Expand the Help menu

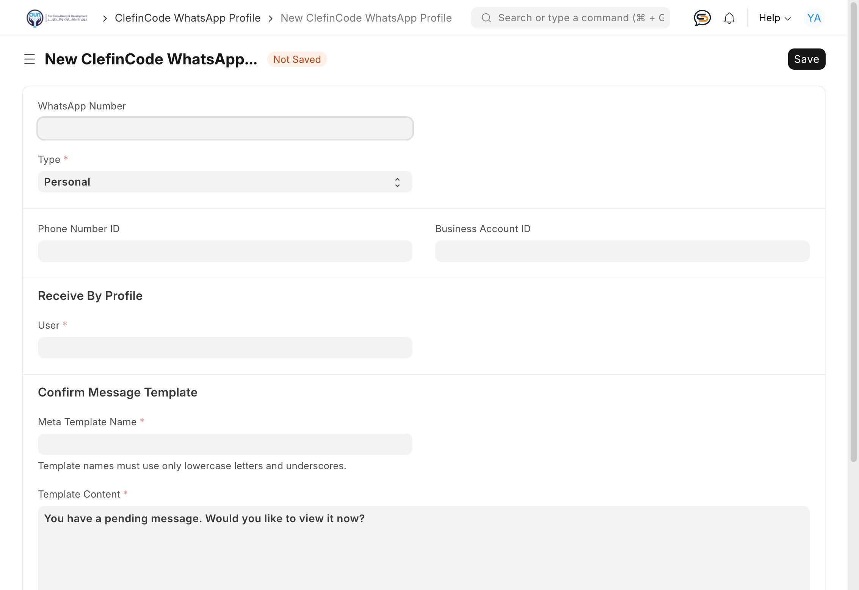click(774, 18)
